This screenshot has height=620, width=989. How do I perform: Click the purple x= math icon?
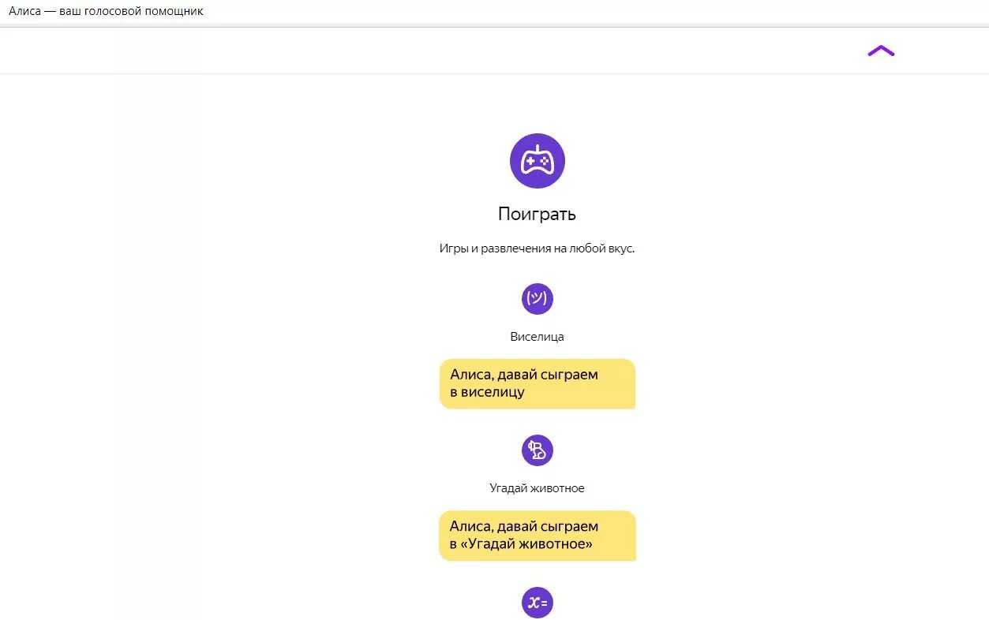(538, 602)
